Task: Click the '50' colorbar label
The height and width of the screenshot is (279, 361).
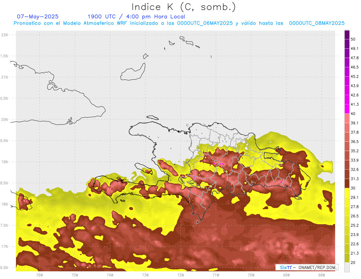Action: tap(353, 39)
